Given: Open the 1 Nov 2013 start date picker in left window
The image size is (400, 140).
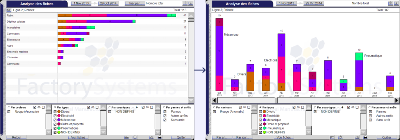Looking at the screenshot, I should tap(81, 3).
